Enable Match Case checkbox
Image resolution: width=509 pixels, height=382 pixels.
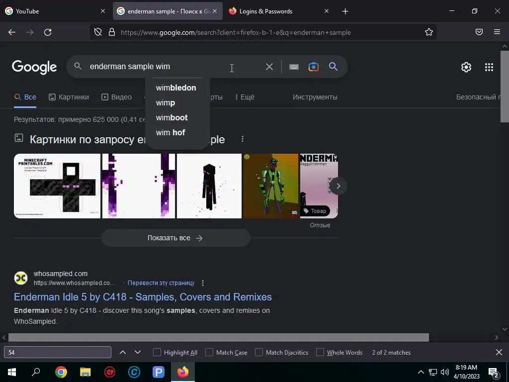pyautogui.click(x=209, y=353)
